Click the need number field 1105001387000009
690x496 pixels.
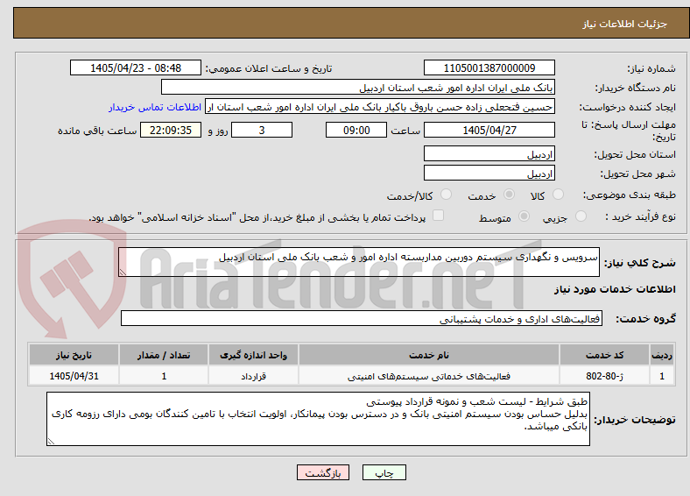tap(489, 67)
